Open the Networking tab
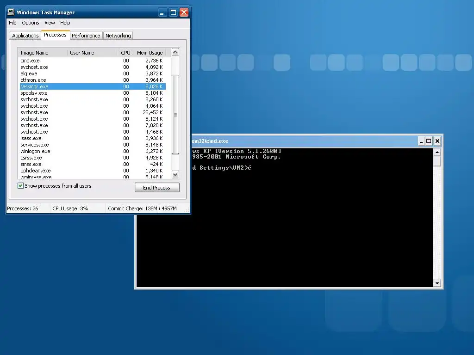 [118, 36]
